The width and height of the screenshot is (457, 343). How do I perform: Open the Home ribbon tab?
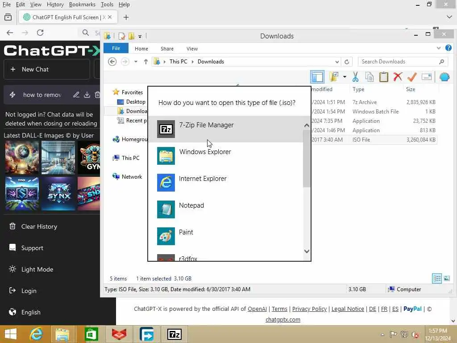click(x=141, y=49)
